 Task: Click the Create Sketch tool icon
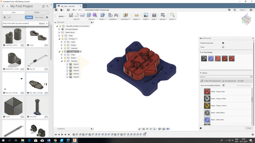pyautogui.click(x=71, y=15)
